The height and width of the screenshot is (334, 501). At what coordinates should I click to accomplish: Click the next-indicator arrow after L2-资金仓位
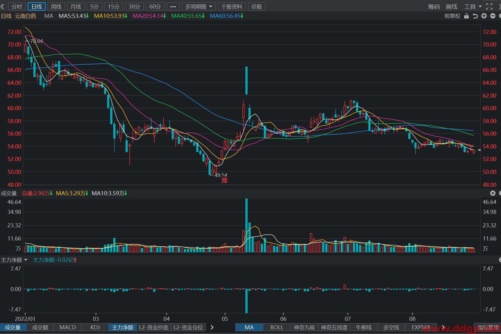tap(212, 327)
